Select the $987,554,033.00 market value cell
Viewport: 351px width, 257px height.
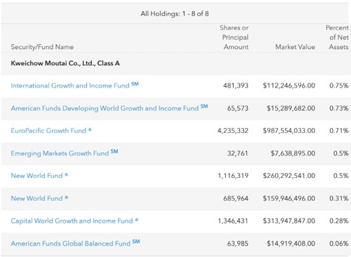(289, 130)
